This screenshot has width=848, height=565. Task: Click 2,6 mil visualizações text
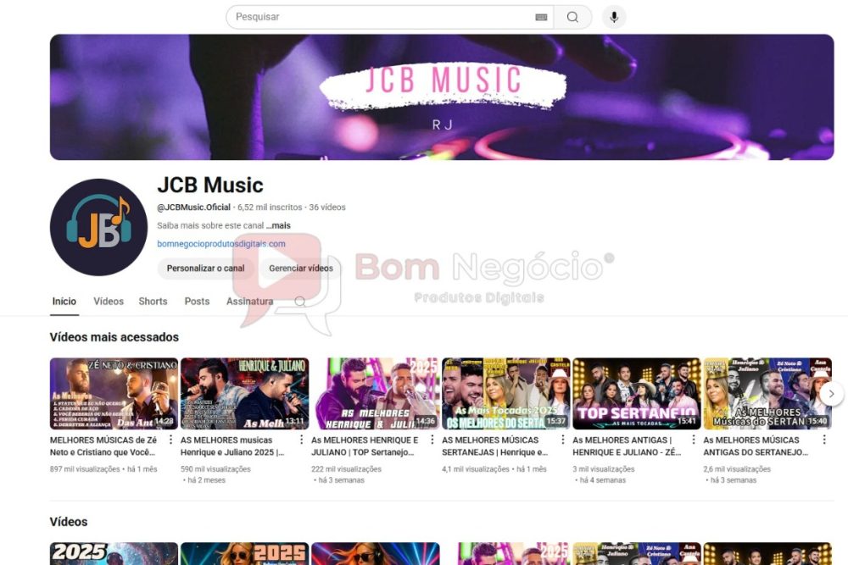737,469
